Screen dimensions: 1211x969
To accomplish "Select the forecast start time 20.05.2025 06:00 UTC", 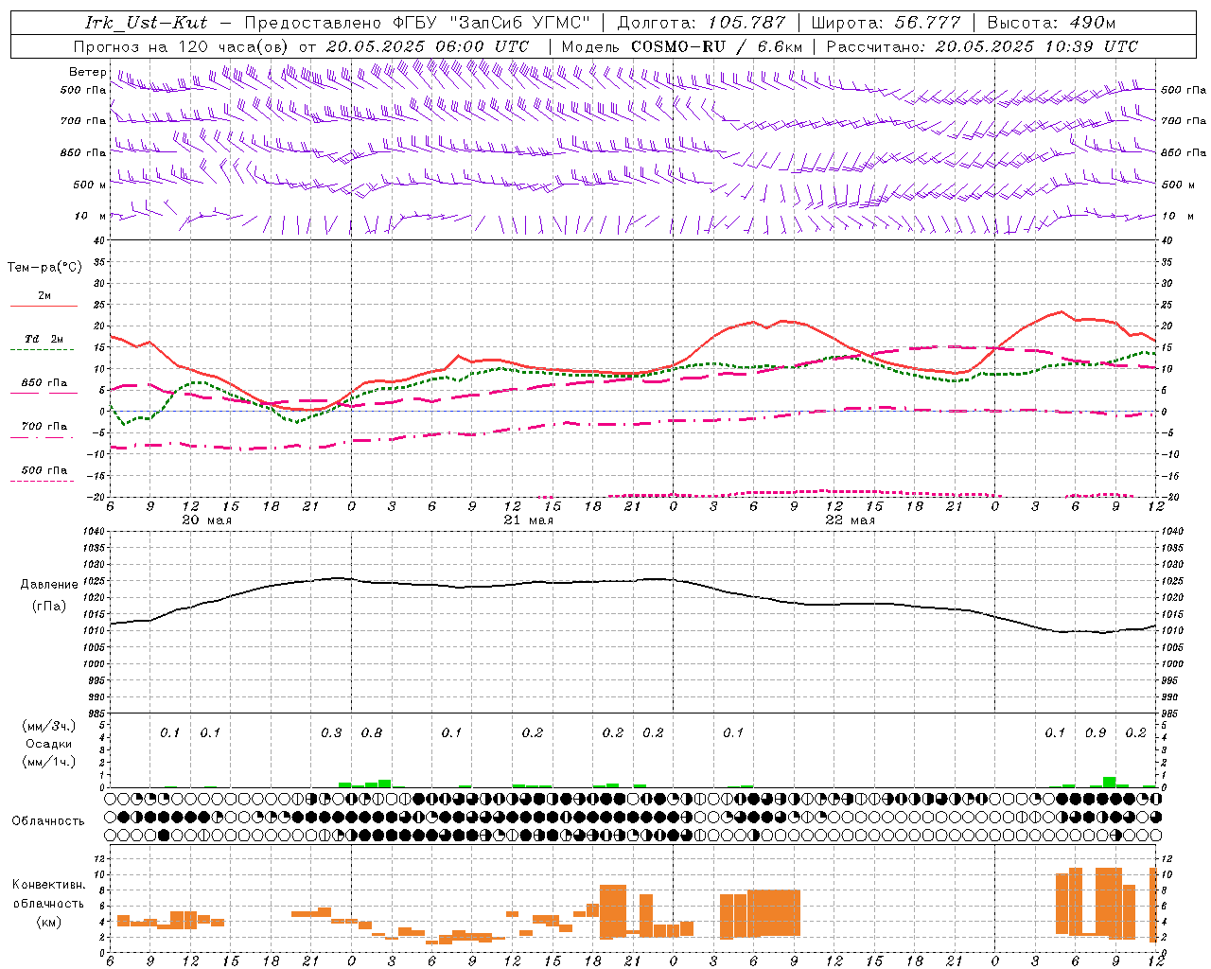I will tap(428, 45).
